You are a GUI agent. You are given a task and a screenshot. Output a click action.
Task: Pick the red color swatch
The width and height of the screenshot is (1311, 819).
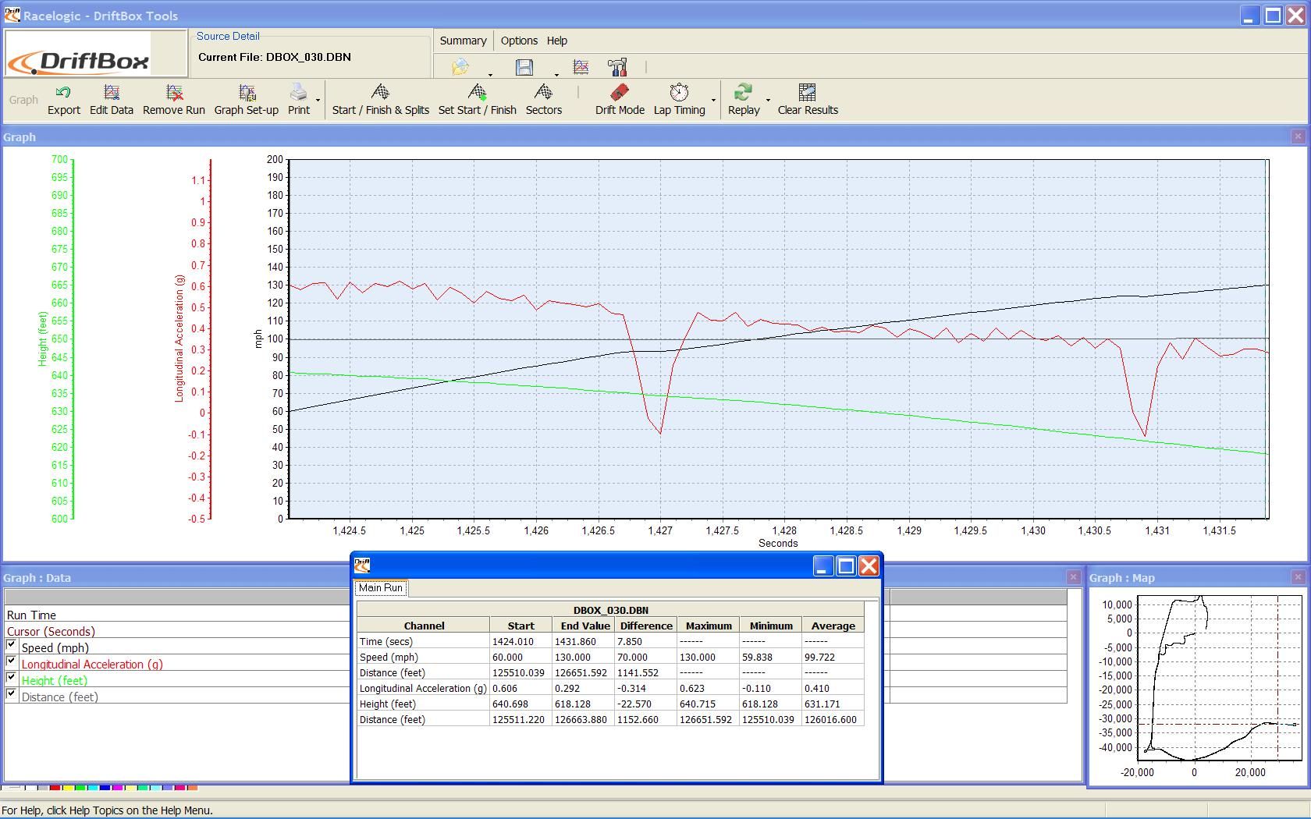coord(55,788)
